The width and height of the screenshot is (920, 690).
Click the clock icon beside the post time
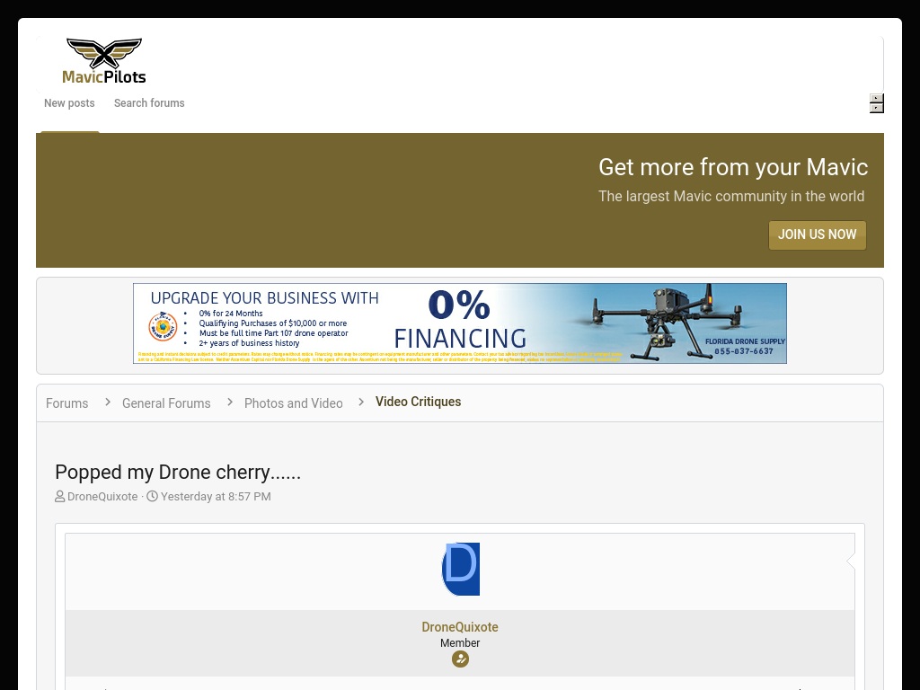click(x=152, y=496)
